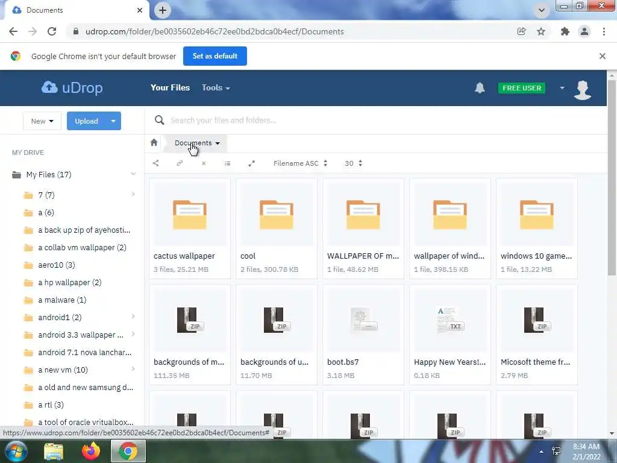
Task: Go back with browser back arrow
Action: point(13,31)
